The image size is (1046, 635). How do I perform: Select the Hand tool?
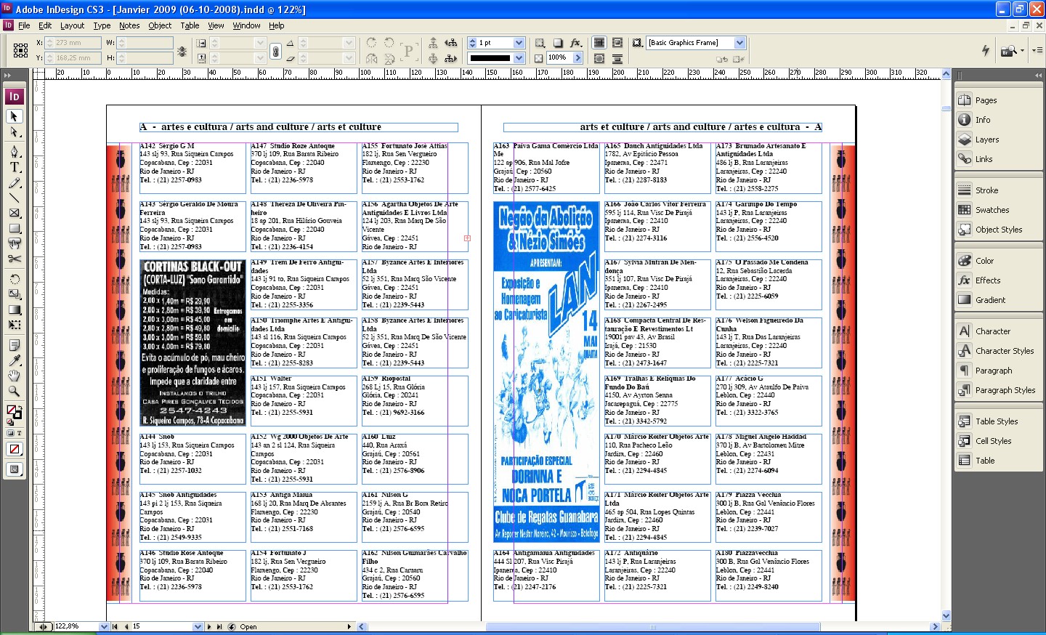[14, 376]
